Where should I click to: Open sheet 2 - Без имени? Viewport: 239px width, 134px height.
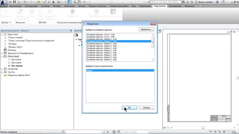[x=15, y=63]
